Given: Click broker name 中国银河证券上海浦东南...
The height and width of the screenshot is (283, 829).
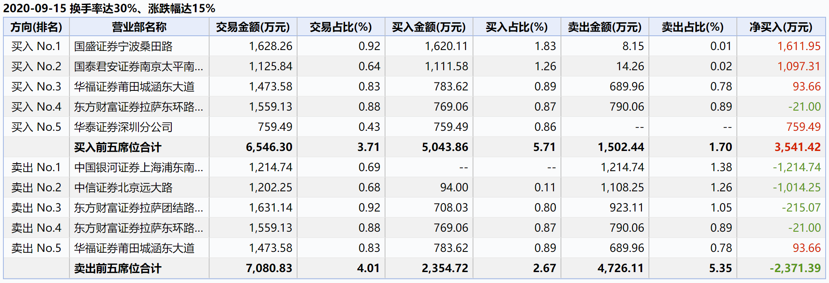Looking at the screenshot, I should (138, 167).
